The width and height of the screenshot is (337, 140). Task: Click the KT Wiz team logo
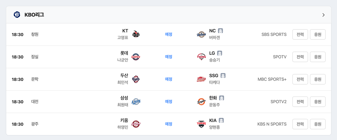136,34
